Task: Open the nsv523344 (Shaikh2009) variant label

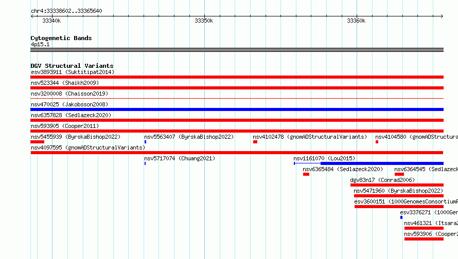Action: [65, 83]
